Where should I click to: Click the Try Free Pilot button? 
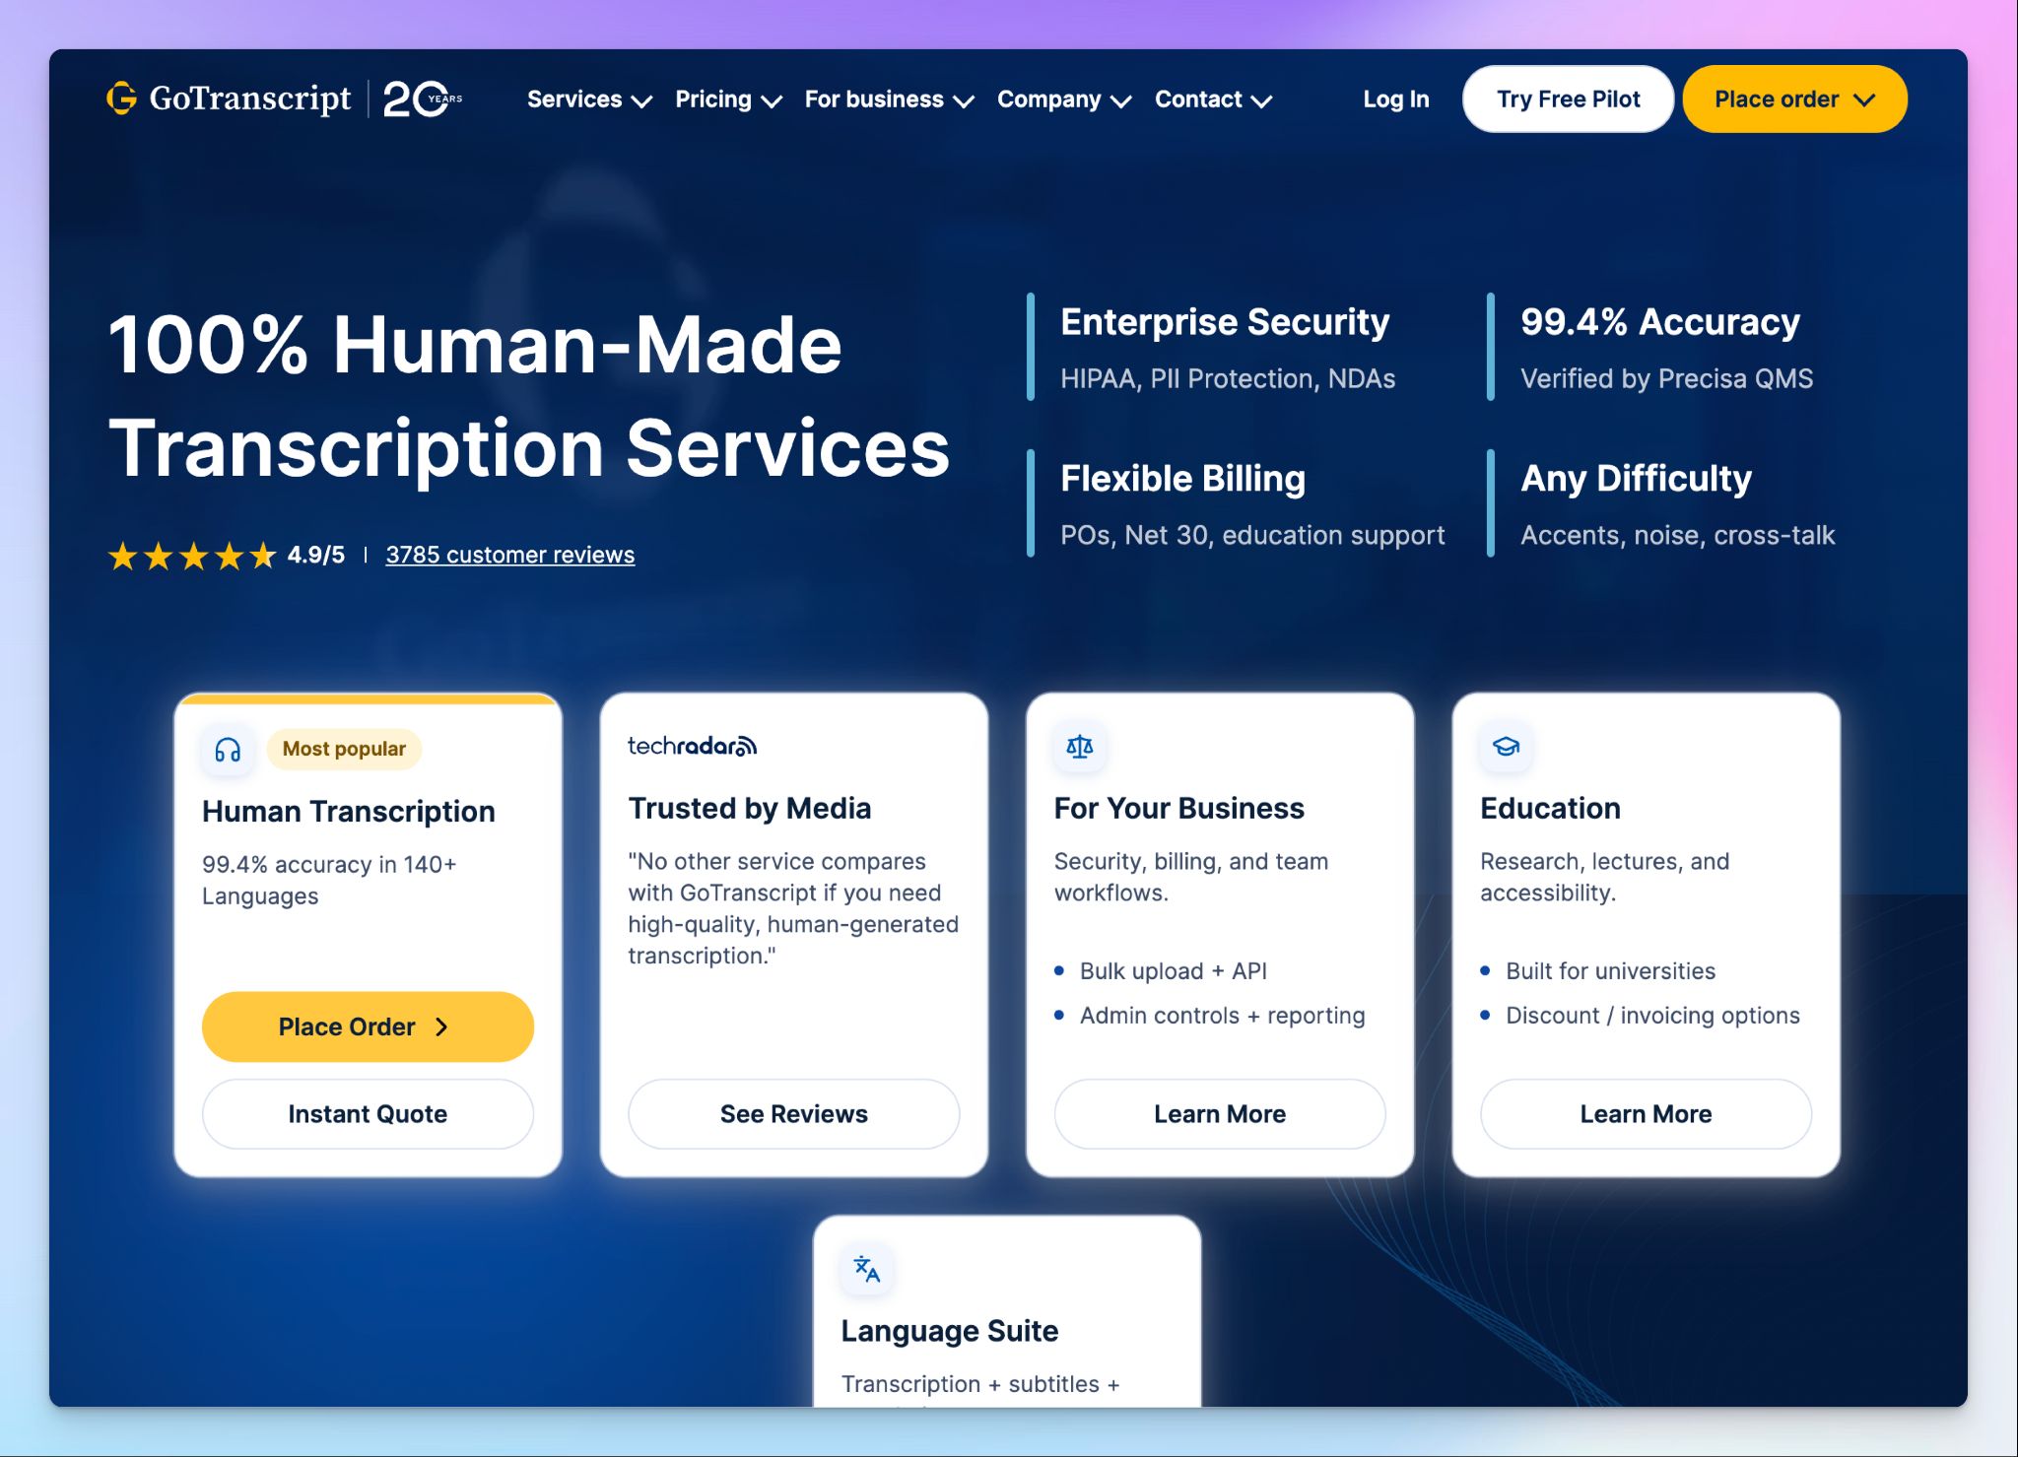(x=1568, y=99)
